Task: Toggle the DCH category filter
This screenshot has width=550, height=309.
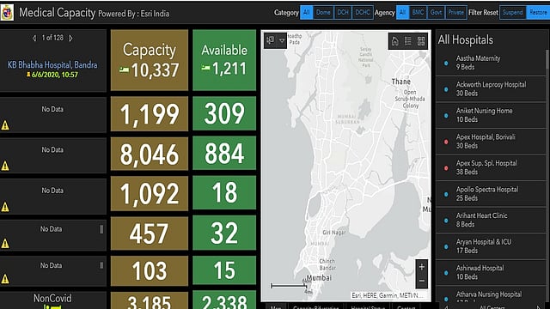Action: 343,13
